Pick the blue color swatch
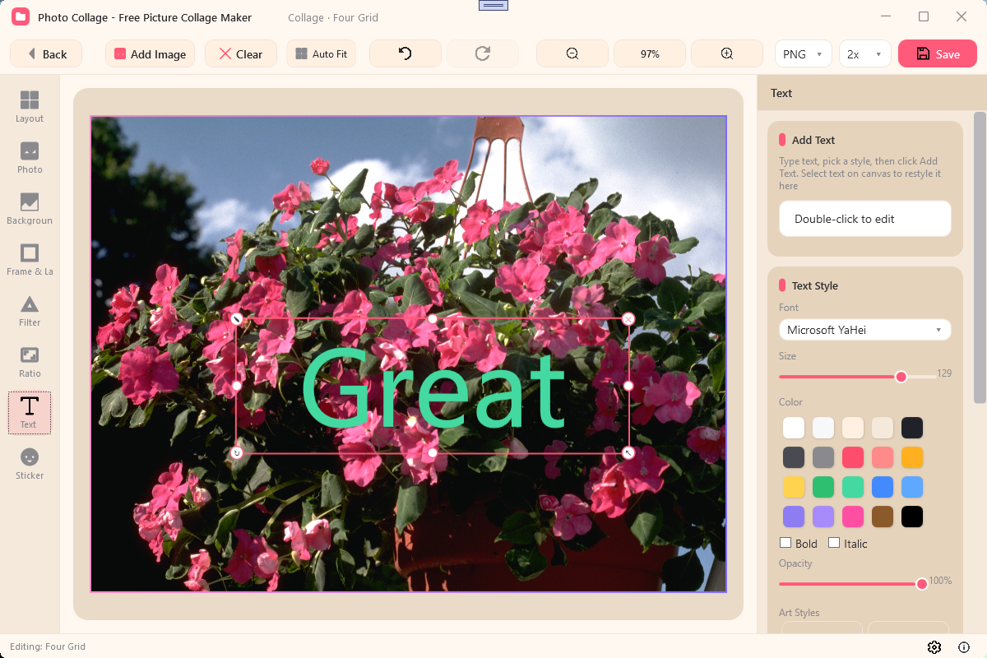 (x=883, y=487)
